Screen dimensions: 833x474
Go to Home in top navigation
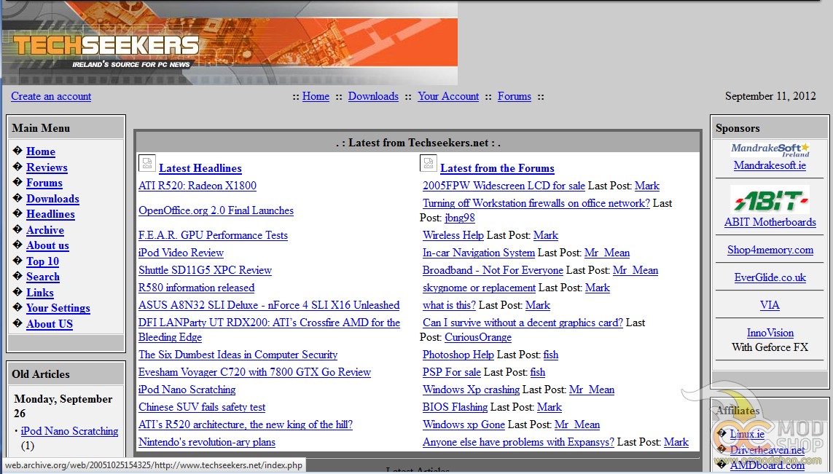click(316, 96)
